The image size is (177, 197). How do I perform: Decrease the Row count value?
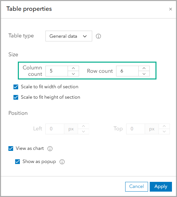144,74
